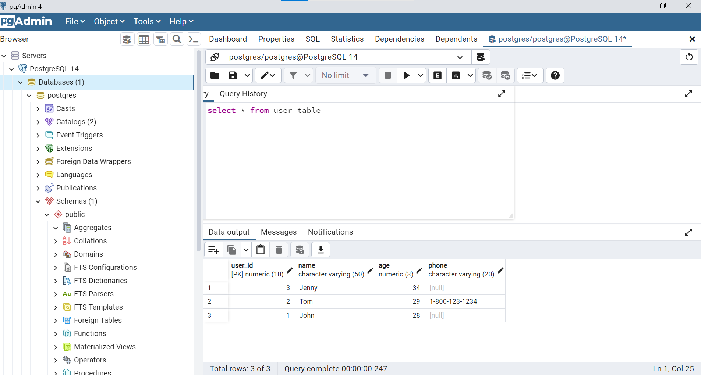Download query results as a file
This screenshot has width=701, height=375.
[x=320, y=250]
